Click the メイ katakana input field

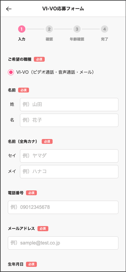(x=69, y=172)
